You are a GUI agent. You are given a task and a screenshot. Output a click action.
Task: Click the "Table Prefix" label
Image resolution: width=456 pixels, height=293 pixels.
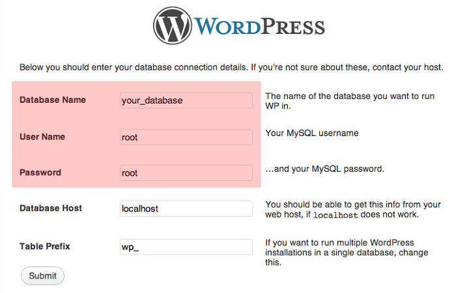[x=45, y=247]
